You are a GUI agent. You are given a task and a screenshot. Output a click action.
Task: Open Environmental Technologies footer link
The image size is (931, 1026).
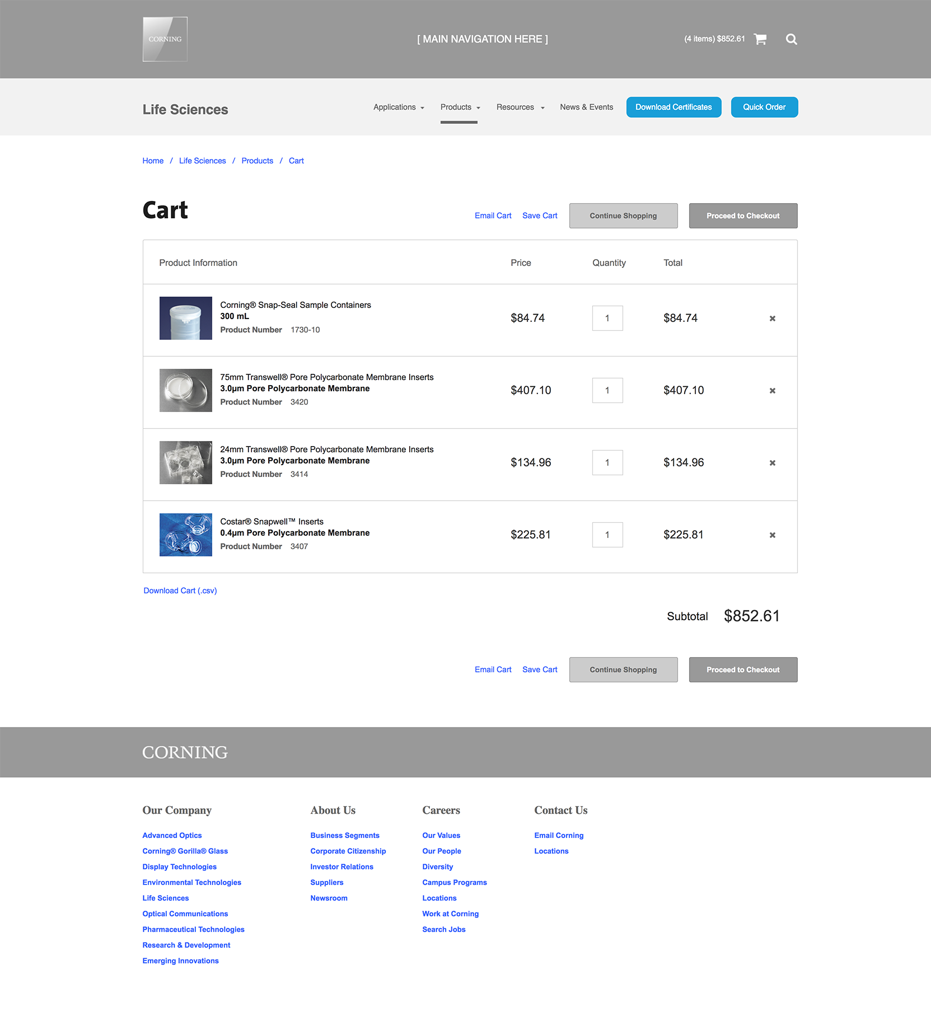click(x=191, y=882)
